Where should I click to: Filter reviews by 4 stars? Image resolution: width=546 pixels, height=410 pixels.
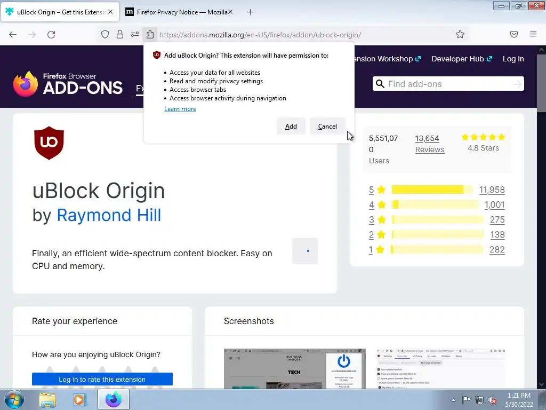pyautogui.click(x=377, y=204)
